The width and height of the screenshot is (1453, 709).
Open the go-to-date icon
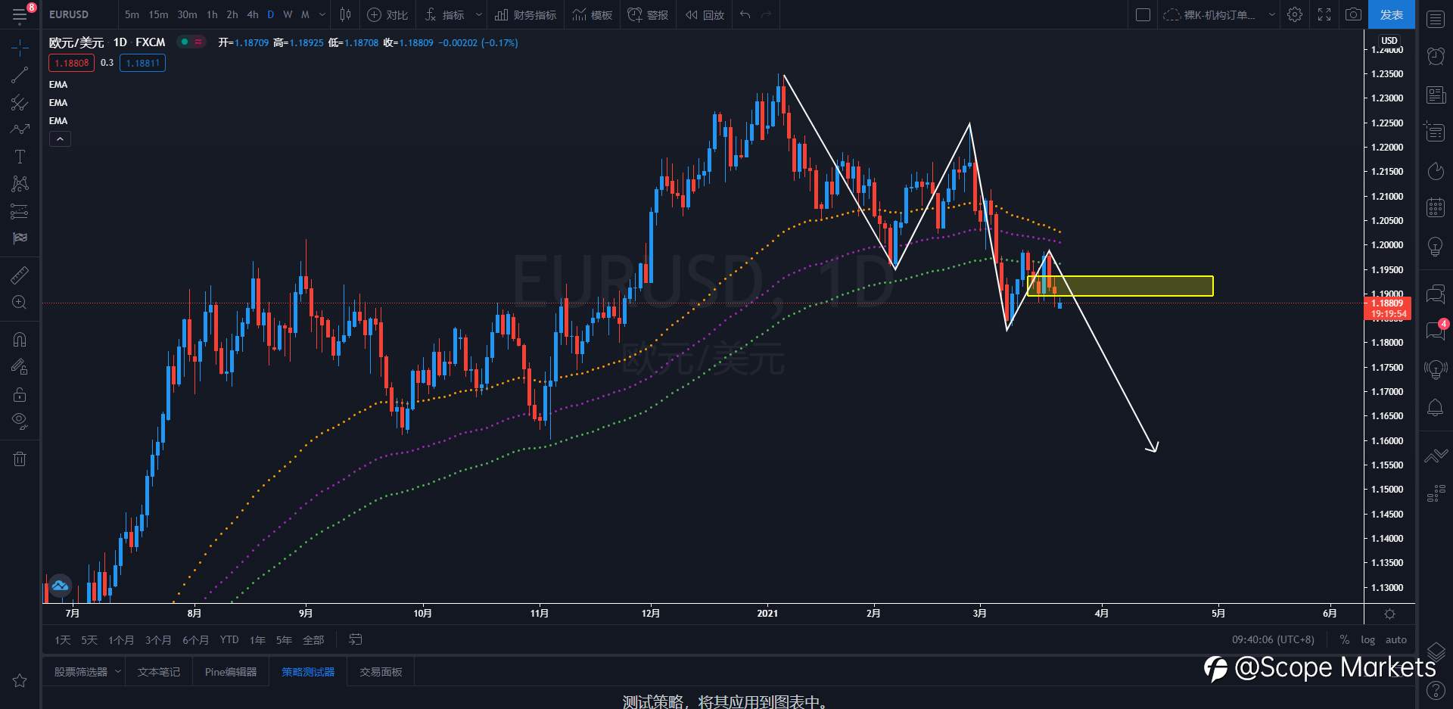(x=355, y=640)
